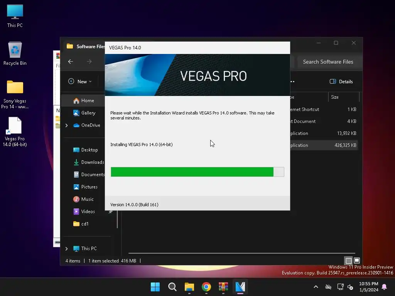Viewport: 395px width, 296px height.
Task: Select the 13,932 KB Application row
Action: pos(324,133)
